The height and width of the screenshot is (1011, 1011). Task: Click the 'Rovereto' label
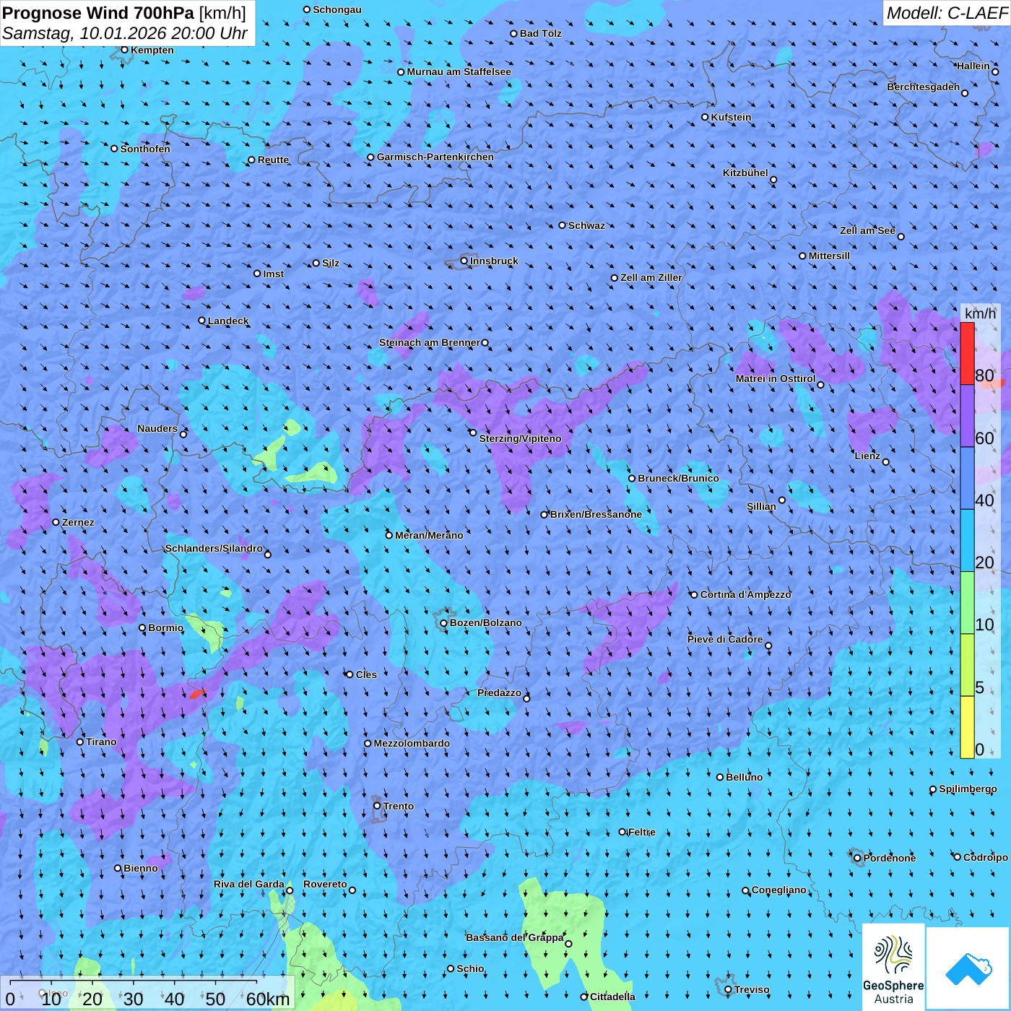[x=325, y=884]
